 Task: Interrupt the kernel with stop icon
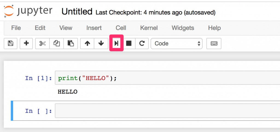[x=129, y=43]
